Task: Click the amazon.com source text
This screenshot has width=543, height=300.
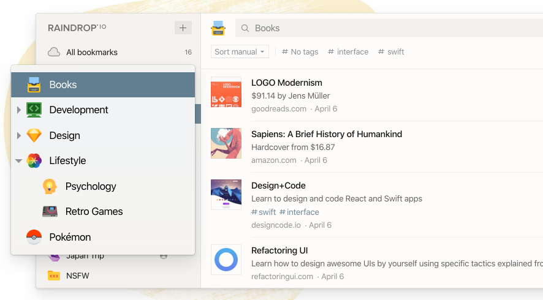Action: tap(273, 160)
